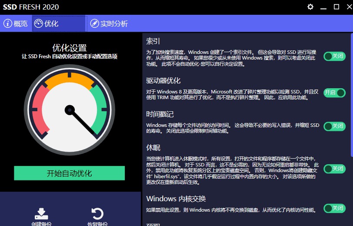The height and width of the screenshot is (226, 353).
Task: Click the speedometer gauge graphic
Action: pos(70,110)
